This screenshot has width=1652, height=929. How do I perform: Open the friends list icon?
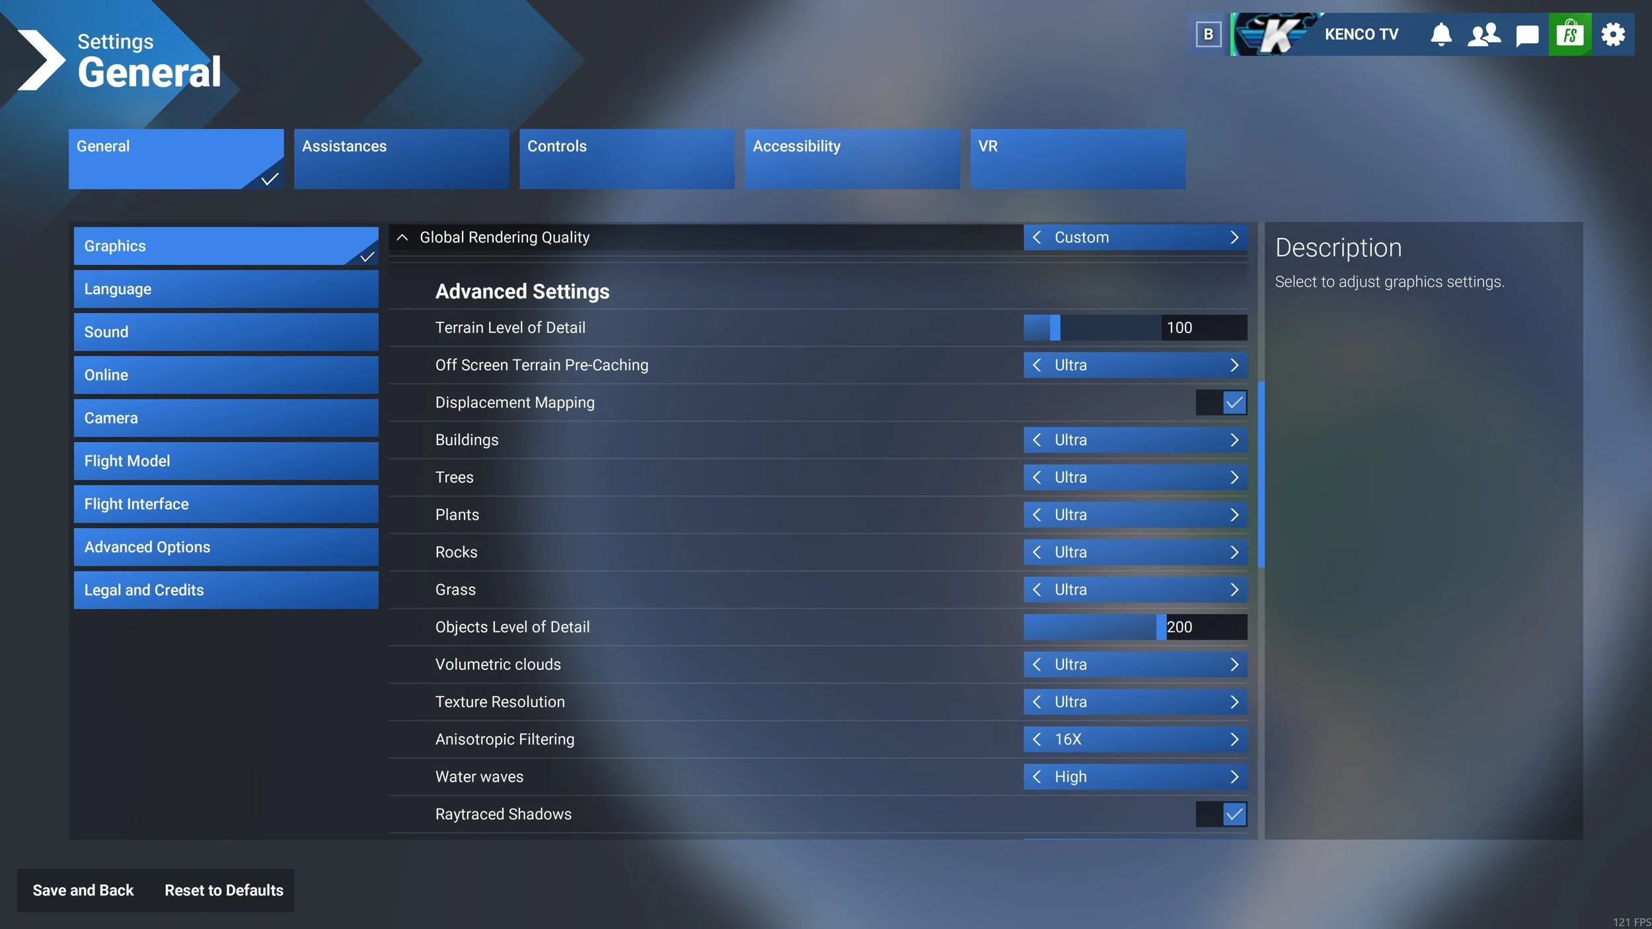[x=1483, y=34]
